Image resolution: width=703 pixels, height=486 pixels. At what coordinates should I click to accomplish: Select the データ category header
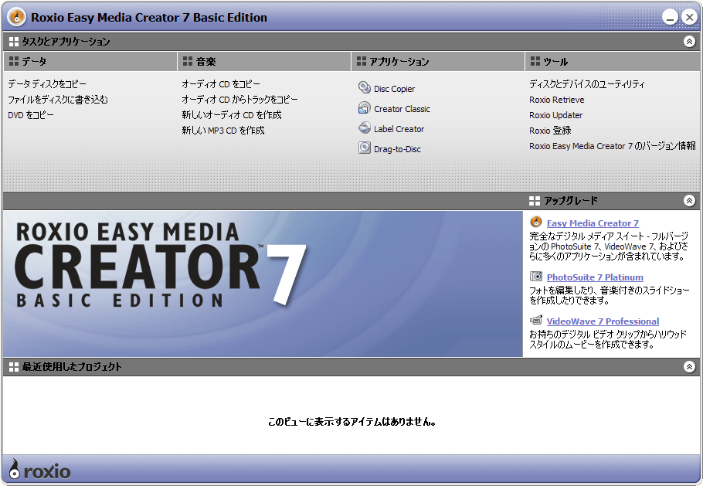pyautogui.click(x=90, y=61)
